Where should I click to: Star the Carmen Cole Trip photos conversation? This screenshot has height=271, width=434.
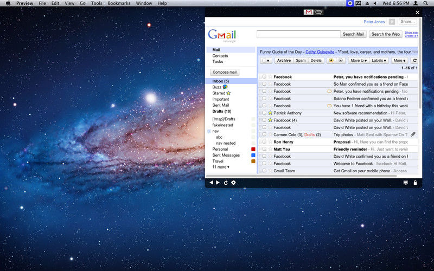tap(270, 134)
